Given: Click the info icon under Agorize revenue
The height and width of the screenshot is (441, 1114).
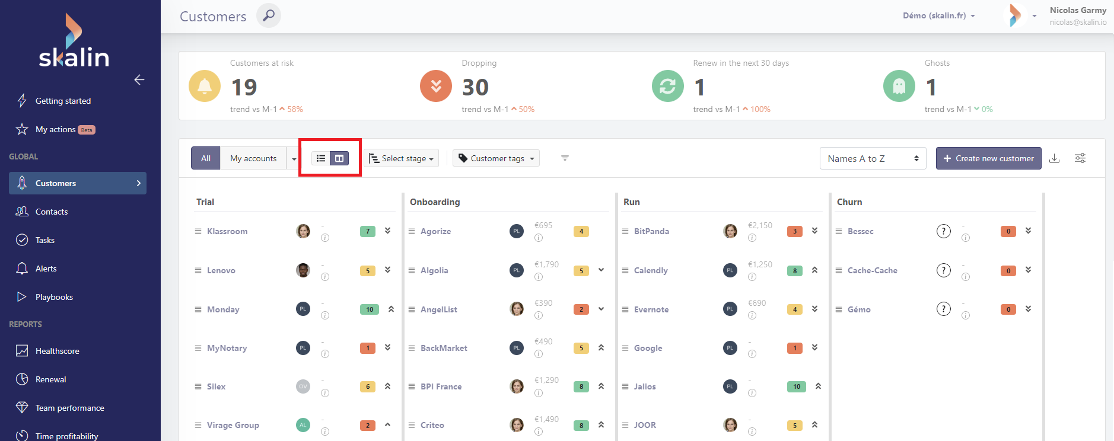Looking at the screenshot, I should (x=539, y=238).
